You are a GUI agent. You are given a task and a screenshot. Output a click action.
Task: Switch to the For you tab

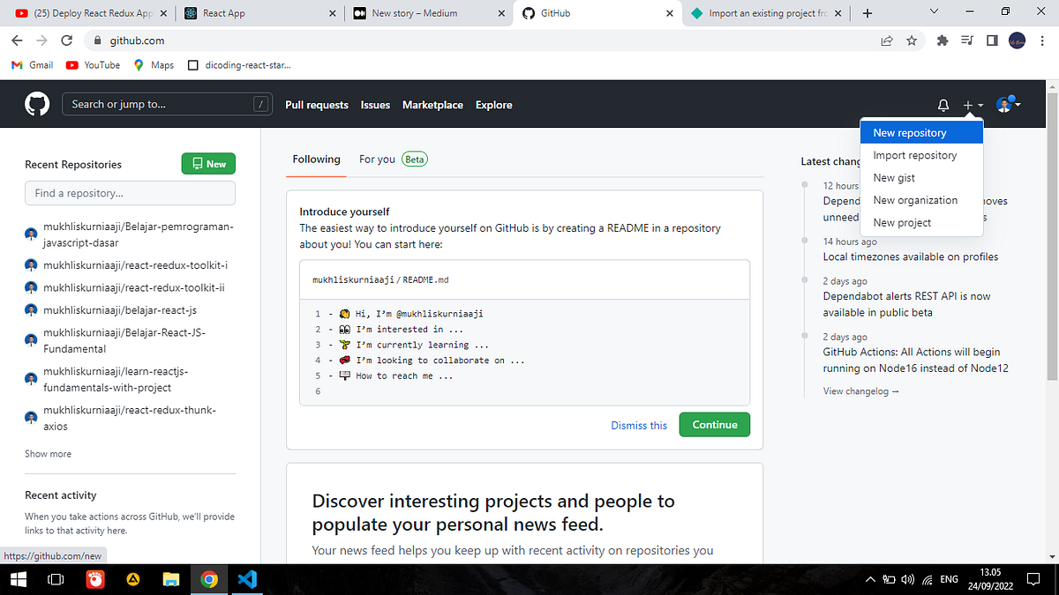[x=377, y=160]
